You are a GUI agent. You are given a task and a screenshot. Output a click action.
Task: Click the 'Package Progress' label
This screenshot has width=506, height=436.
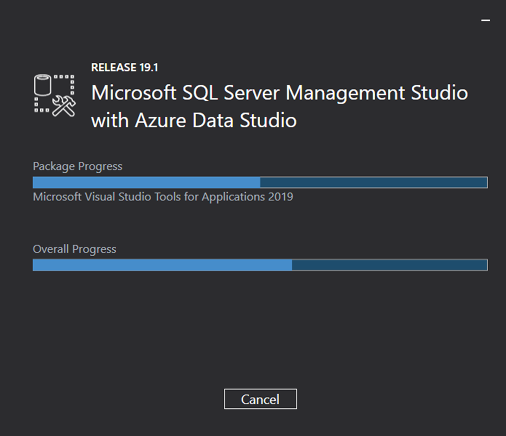coord(78,166)
